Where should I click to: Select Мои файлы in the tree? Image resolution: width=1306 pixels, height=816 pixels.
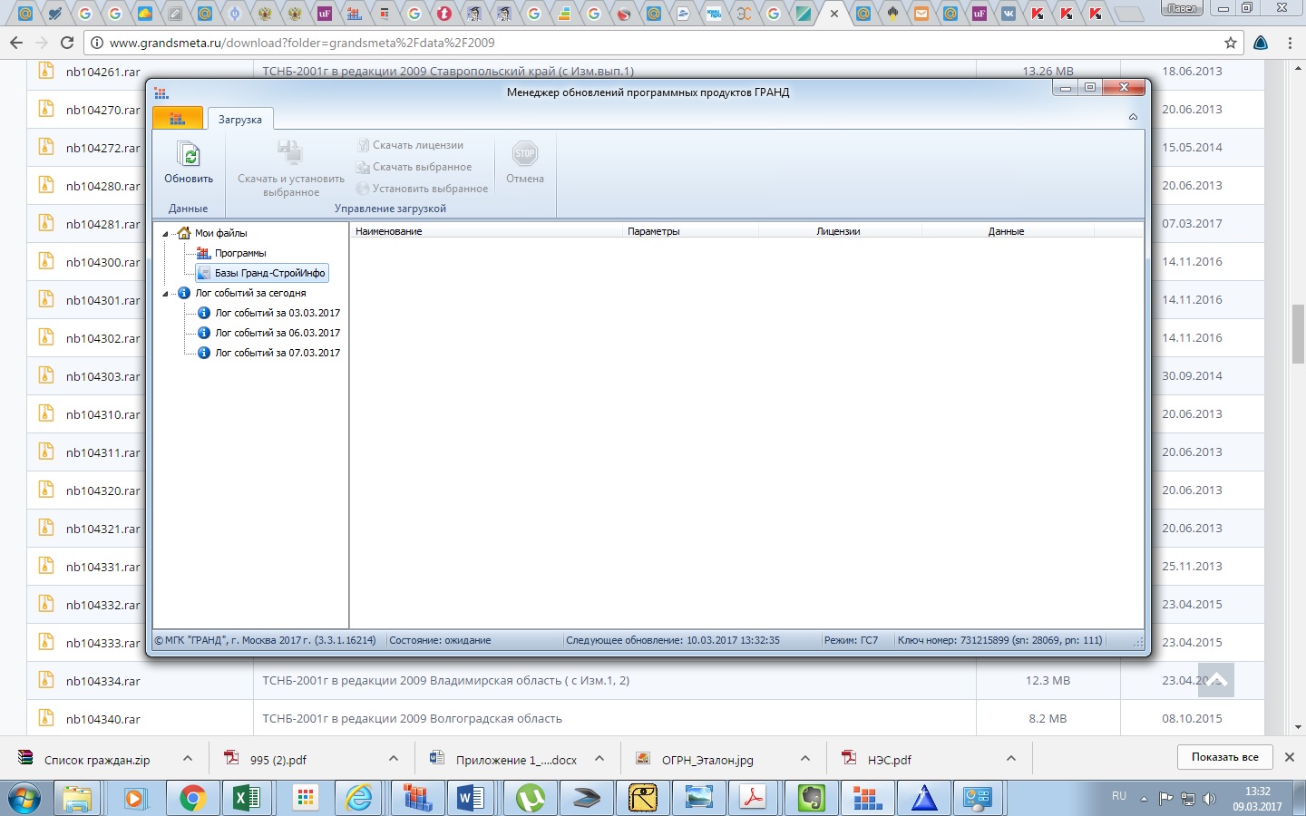[x=220, y=233]
